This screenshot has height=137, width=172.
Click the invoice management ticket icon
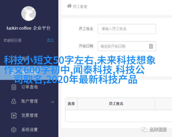14,116
